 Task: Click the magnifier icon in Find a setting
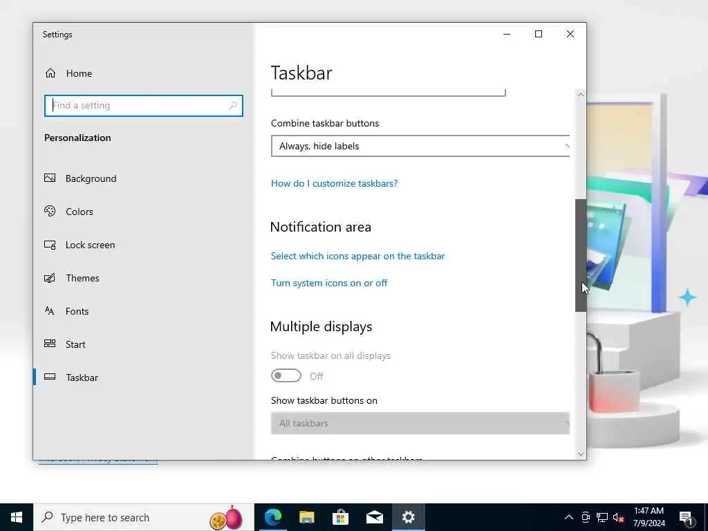point(233,106)
